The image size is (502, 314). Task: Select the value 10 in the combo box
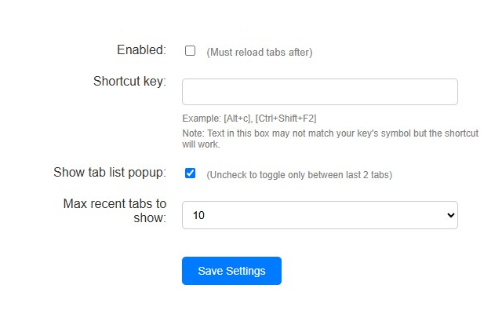[199, 214]
